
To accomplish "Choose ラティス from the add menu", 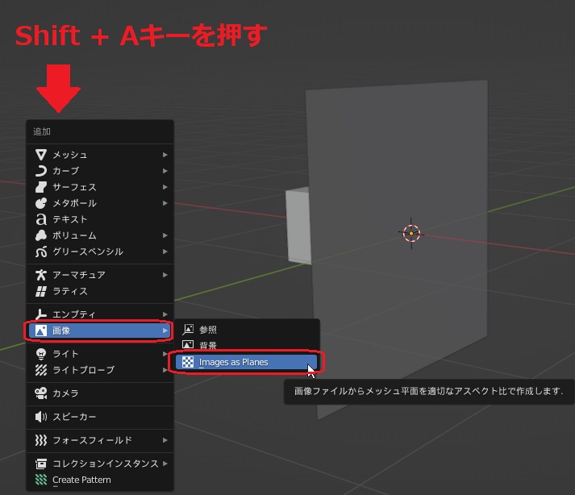I will tap(100, 291).
